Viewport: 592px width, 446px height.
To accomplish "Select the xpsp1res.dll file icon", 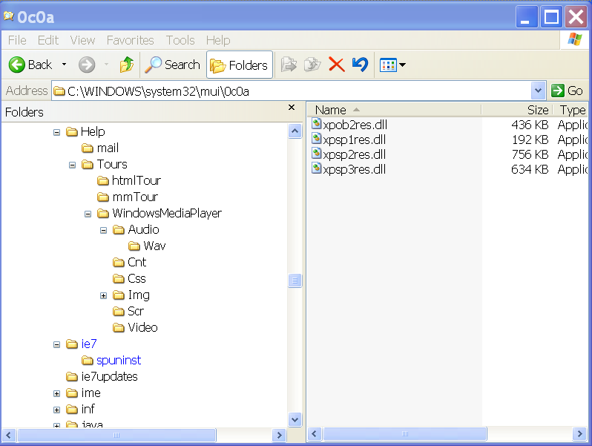I will point(316,139).
